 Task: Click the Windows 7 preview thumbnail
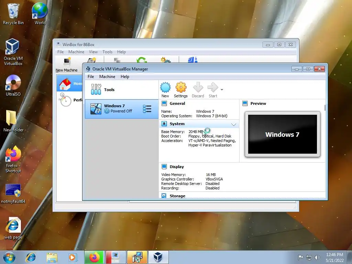(x=283, y=134)
